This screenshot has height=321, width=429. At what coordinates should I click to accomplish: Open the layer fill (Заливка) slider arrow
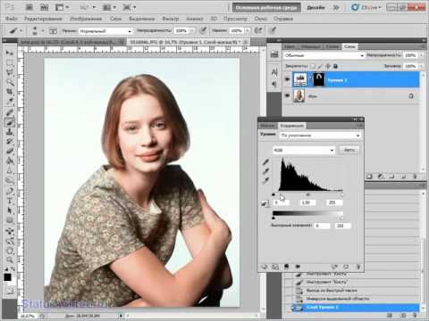tap(421, 66)
